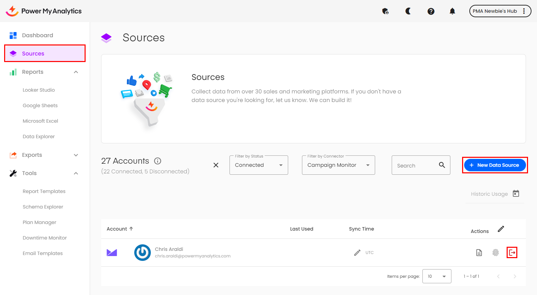Click the shield security icon in header
Image resolution: width=537 pixels, height=295 pixels.
tap(385, 11)
